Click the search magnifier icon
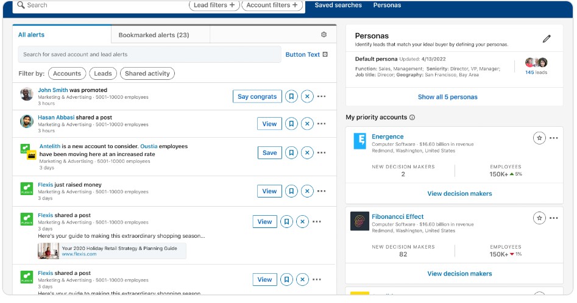Viewport: 577px width, 303px height. click(x=21, y=5)
